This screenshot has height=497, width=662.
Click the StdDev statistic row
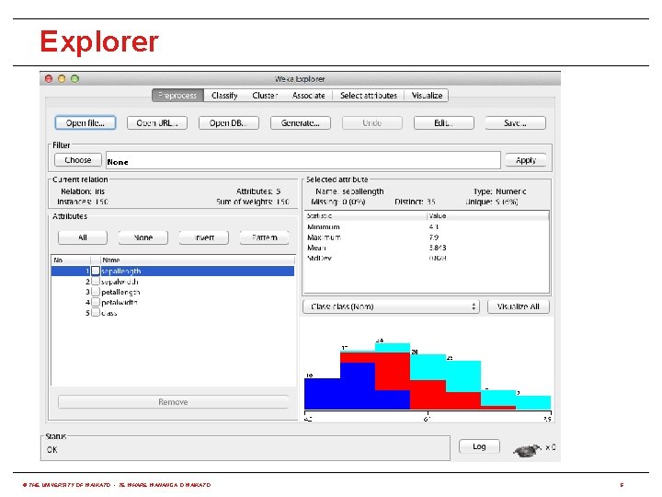click(427, 258)
